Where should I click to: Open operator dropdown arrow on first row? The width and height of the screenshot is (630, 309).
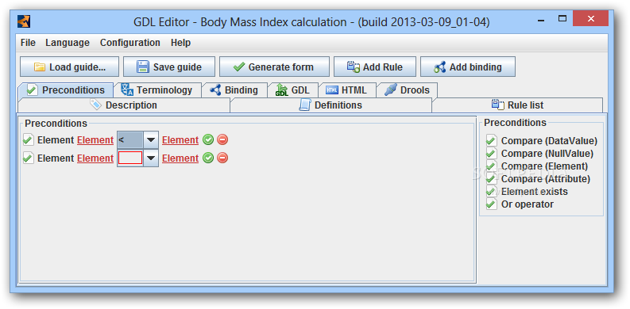coord(151,140)
